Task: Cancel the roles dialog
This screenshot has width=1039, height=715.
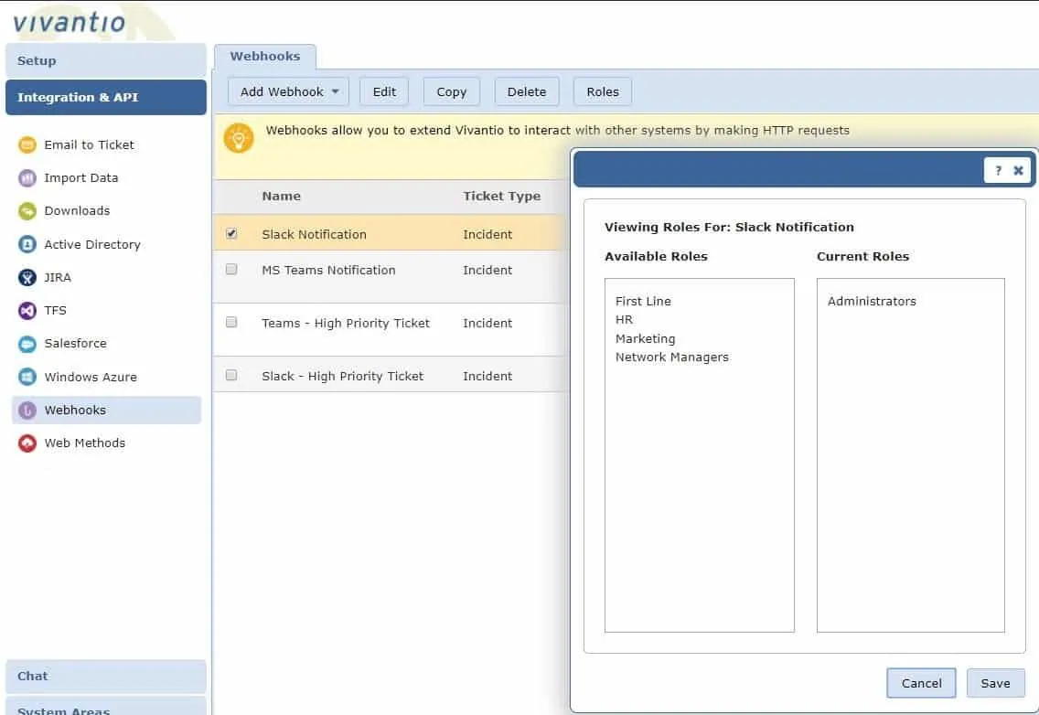Action: 921,683
